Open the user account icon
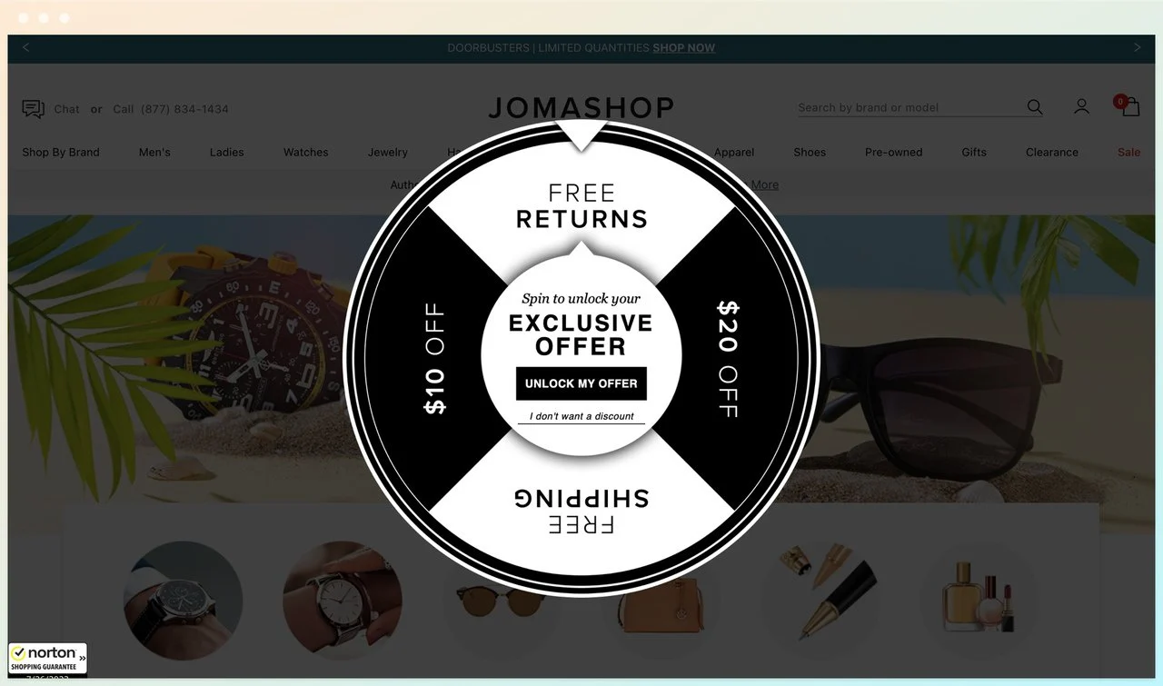 click(x=1081, y=107)
